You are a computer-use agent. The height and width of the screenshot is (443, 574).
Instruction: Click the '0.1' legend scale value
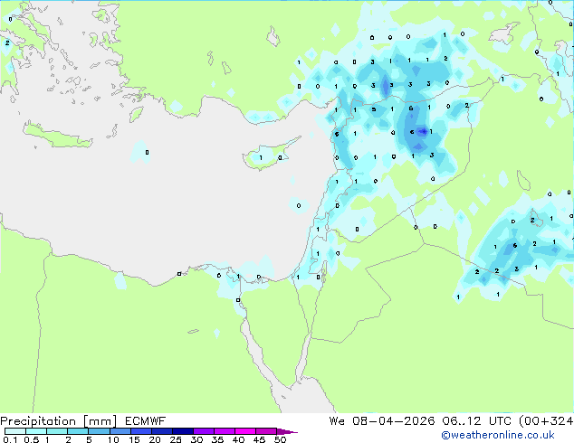(10, 439)
